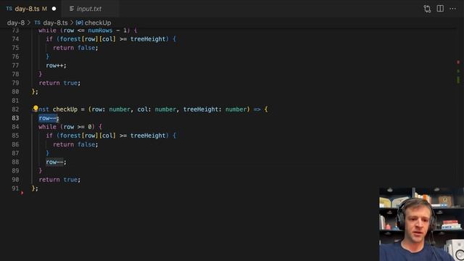Click the overview ruler markers in scrollbar

point(458,72)
